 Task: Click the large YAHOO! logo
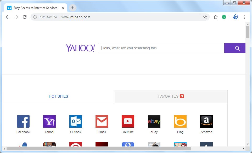tap(80, 48)
